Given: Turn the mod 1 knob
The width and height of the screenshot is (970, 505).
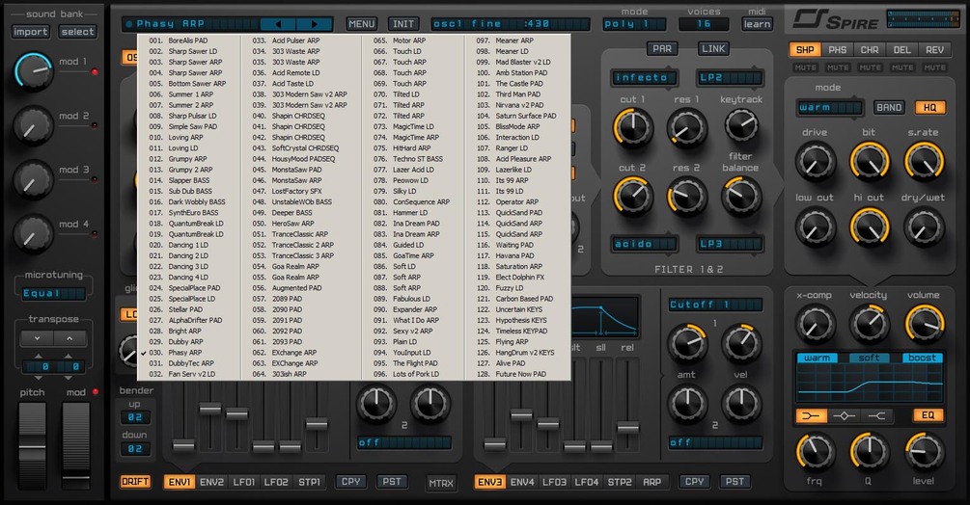Looking at the screenshot, I should click(34, 71).
